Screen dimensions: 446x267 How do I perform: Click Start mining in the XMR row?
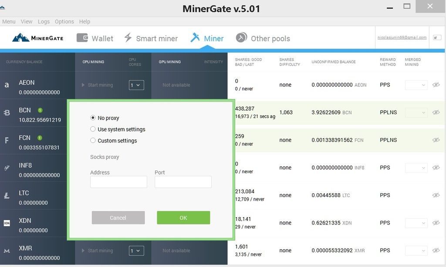(97, 251)
